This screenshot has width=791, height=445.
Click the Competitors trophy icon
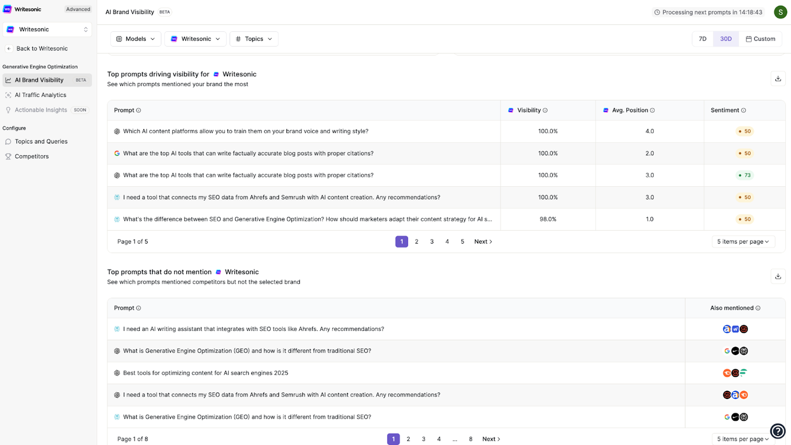pyautogui.click(x=8, y=157)
